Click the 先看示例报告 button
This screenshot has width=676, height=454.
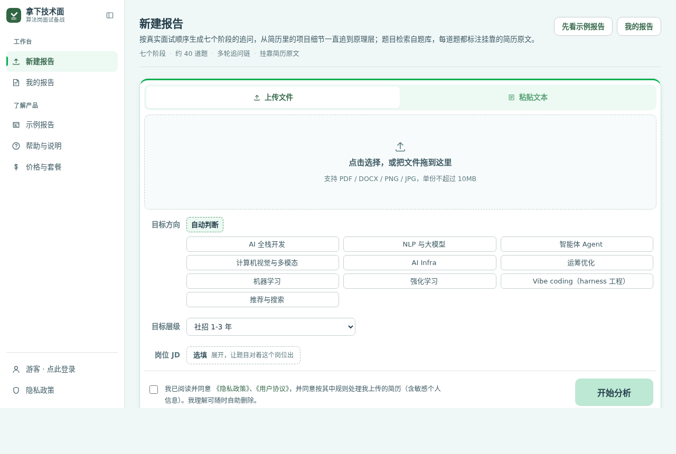pos(583,26)
